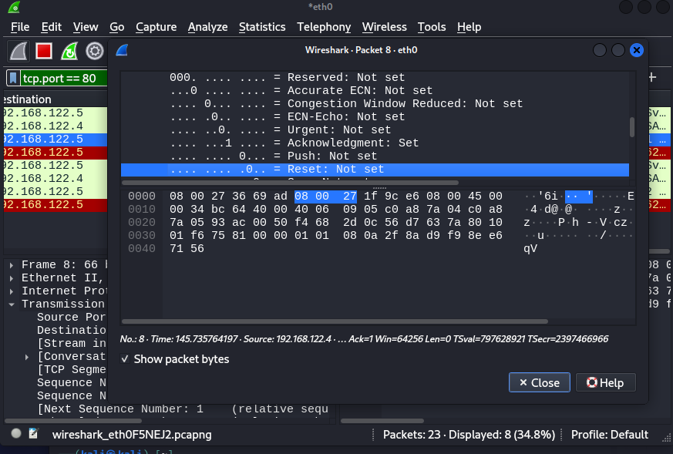Image resolution: width=673 pixels, height=454 pixels.
Task: Expand the Ethernet II tree node
Action: (x=12, y=278)
